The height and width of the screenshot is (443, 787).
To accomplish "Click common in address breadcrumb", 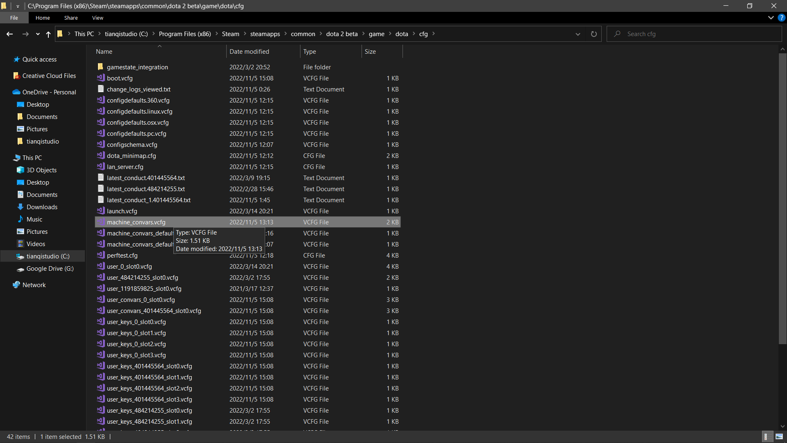I will point(303,34).
